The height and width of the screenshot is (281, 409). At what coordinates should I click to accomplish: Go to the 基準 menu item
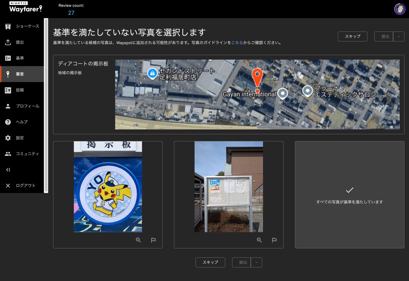tap(22, 58)
